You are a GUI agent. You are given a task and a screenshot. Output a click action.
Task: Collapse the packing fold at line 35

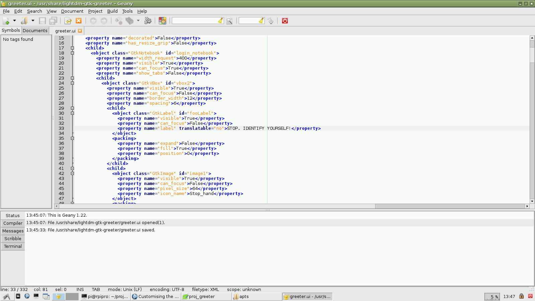click(72, 138)
